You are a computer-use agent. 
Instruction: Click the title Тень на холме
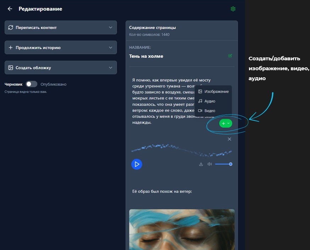pos(146,56)
